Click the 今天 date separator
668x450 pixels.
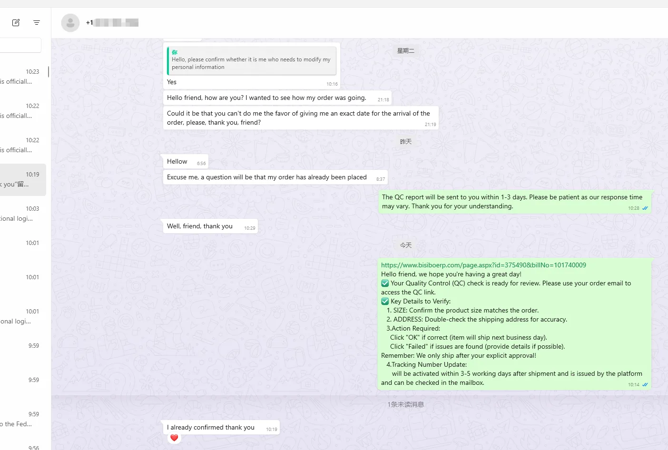tap(405, 245)
